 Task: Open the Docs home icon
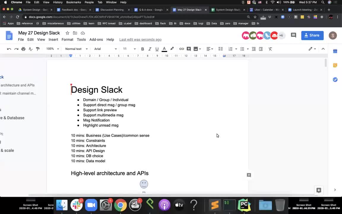9,36
